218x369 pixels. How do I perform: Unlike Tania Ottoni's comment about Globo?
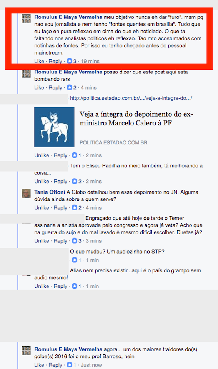[42, 208]
